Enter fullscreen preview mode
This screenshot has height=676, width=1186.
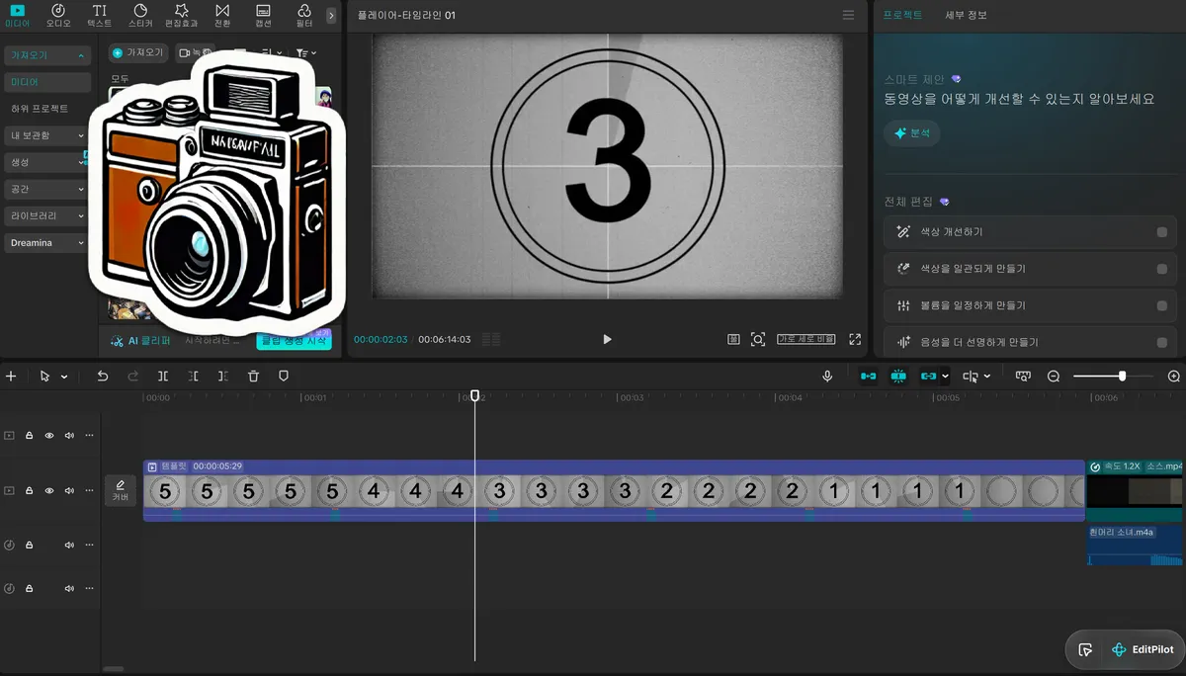[x=855, y=339]
